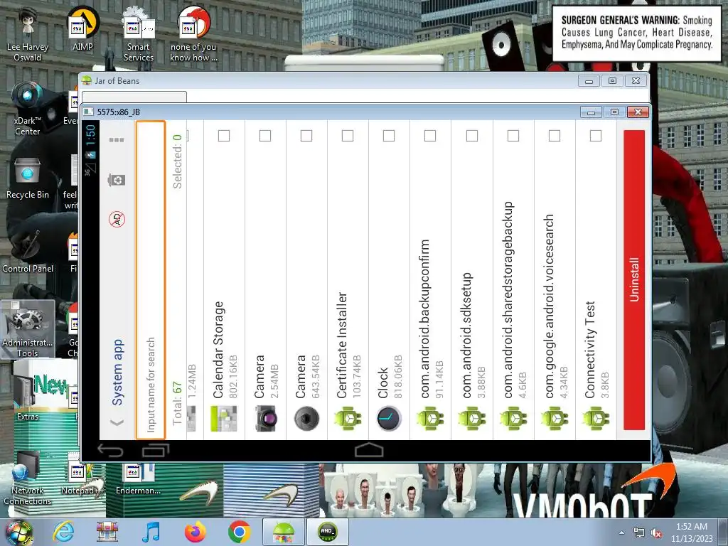Open the network tray icon
This screenshot has height=546, width=728.
[x=639, y=533]
